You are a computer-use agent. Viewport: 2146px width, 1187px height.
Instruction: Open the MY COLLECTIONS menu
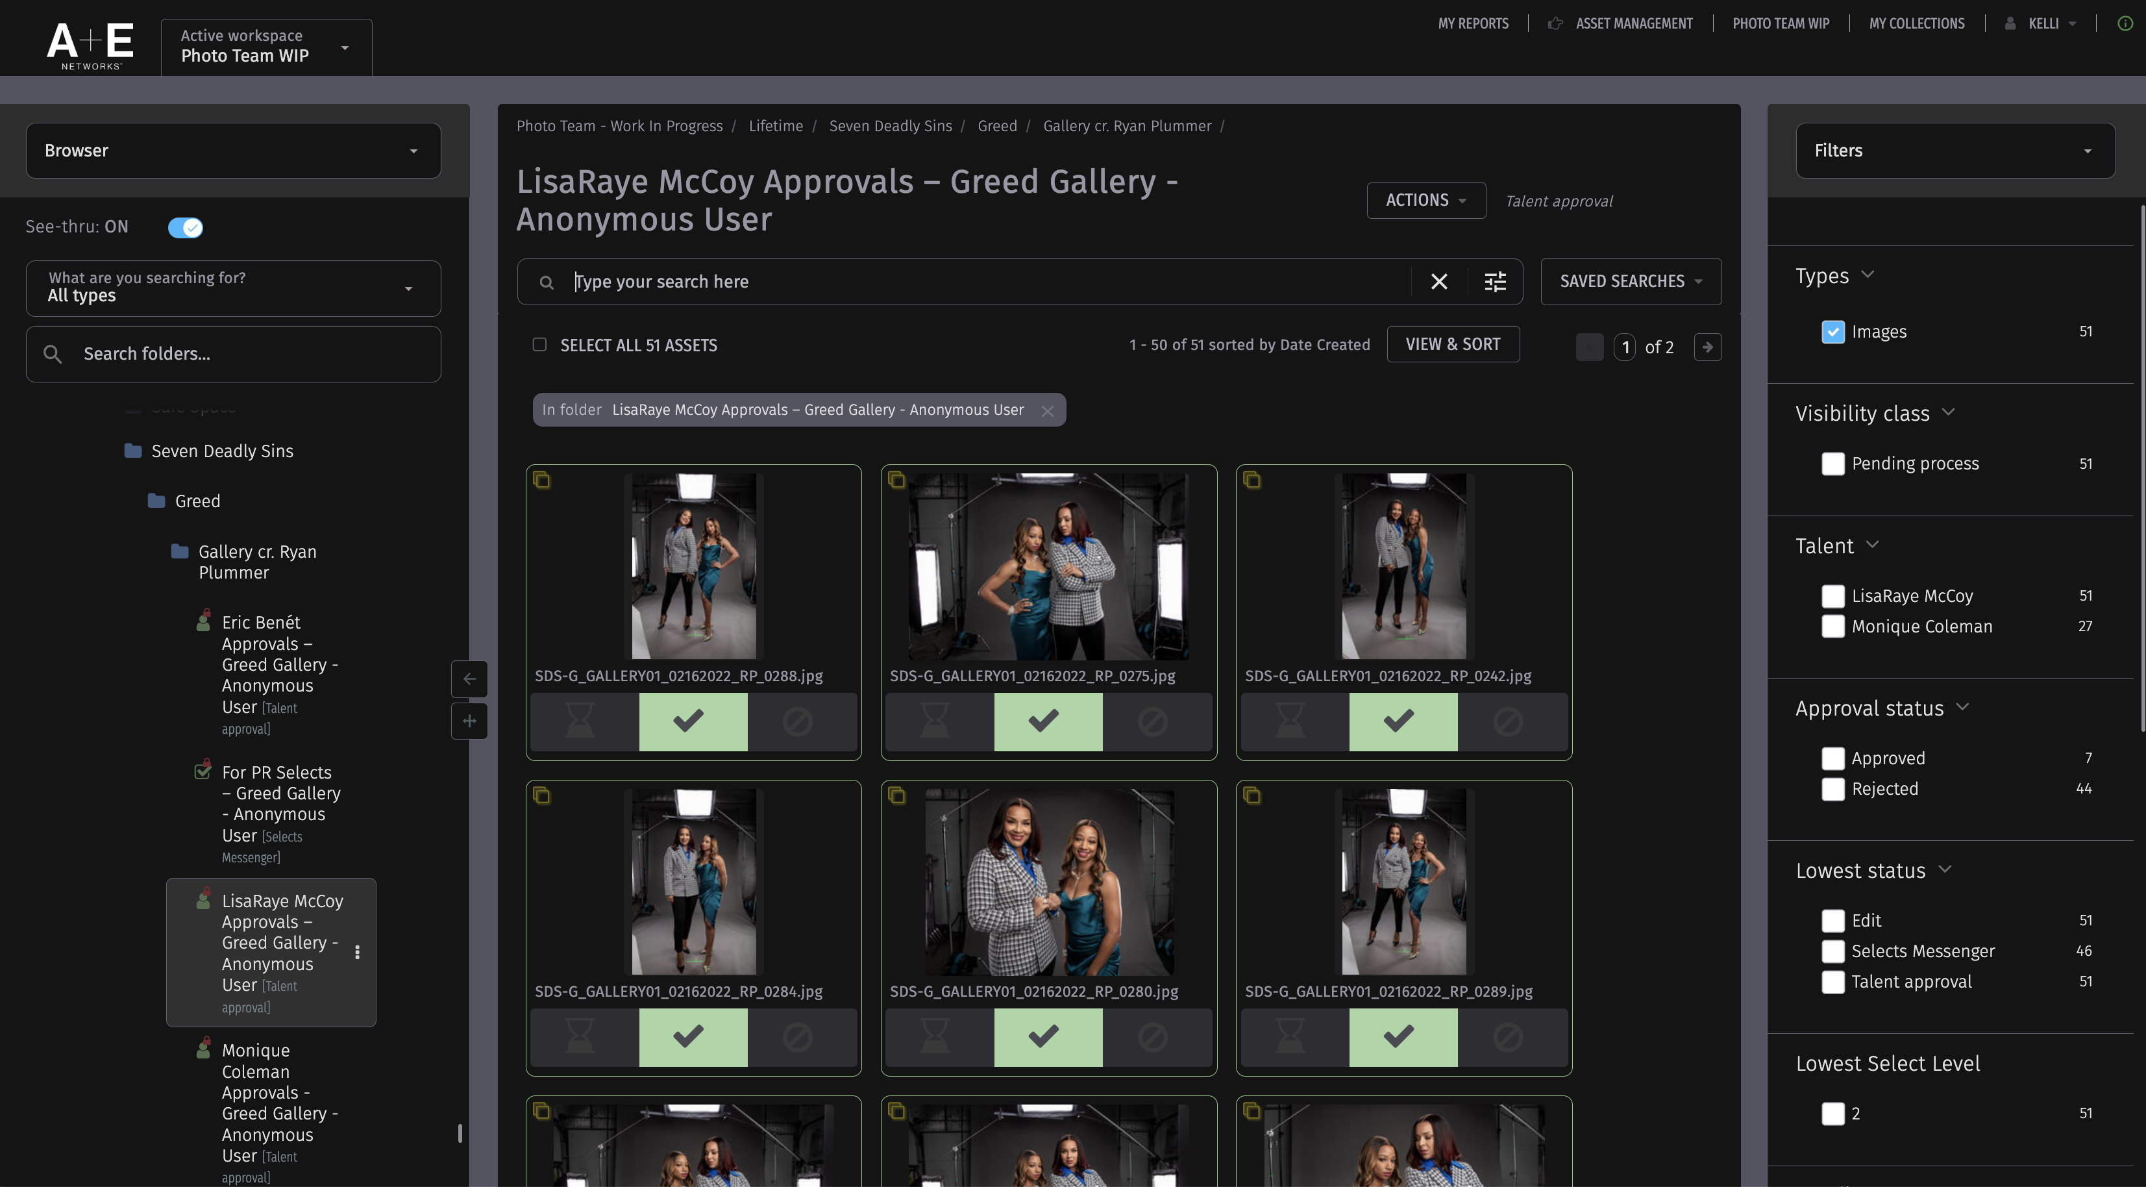(1917, 23)
